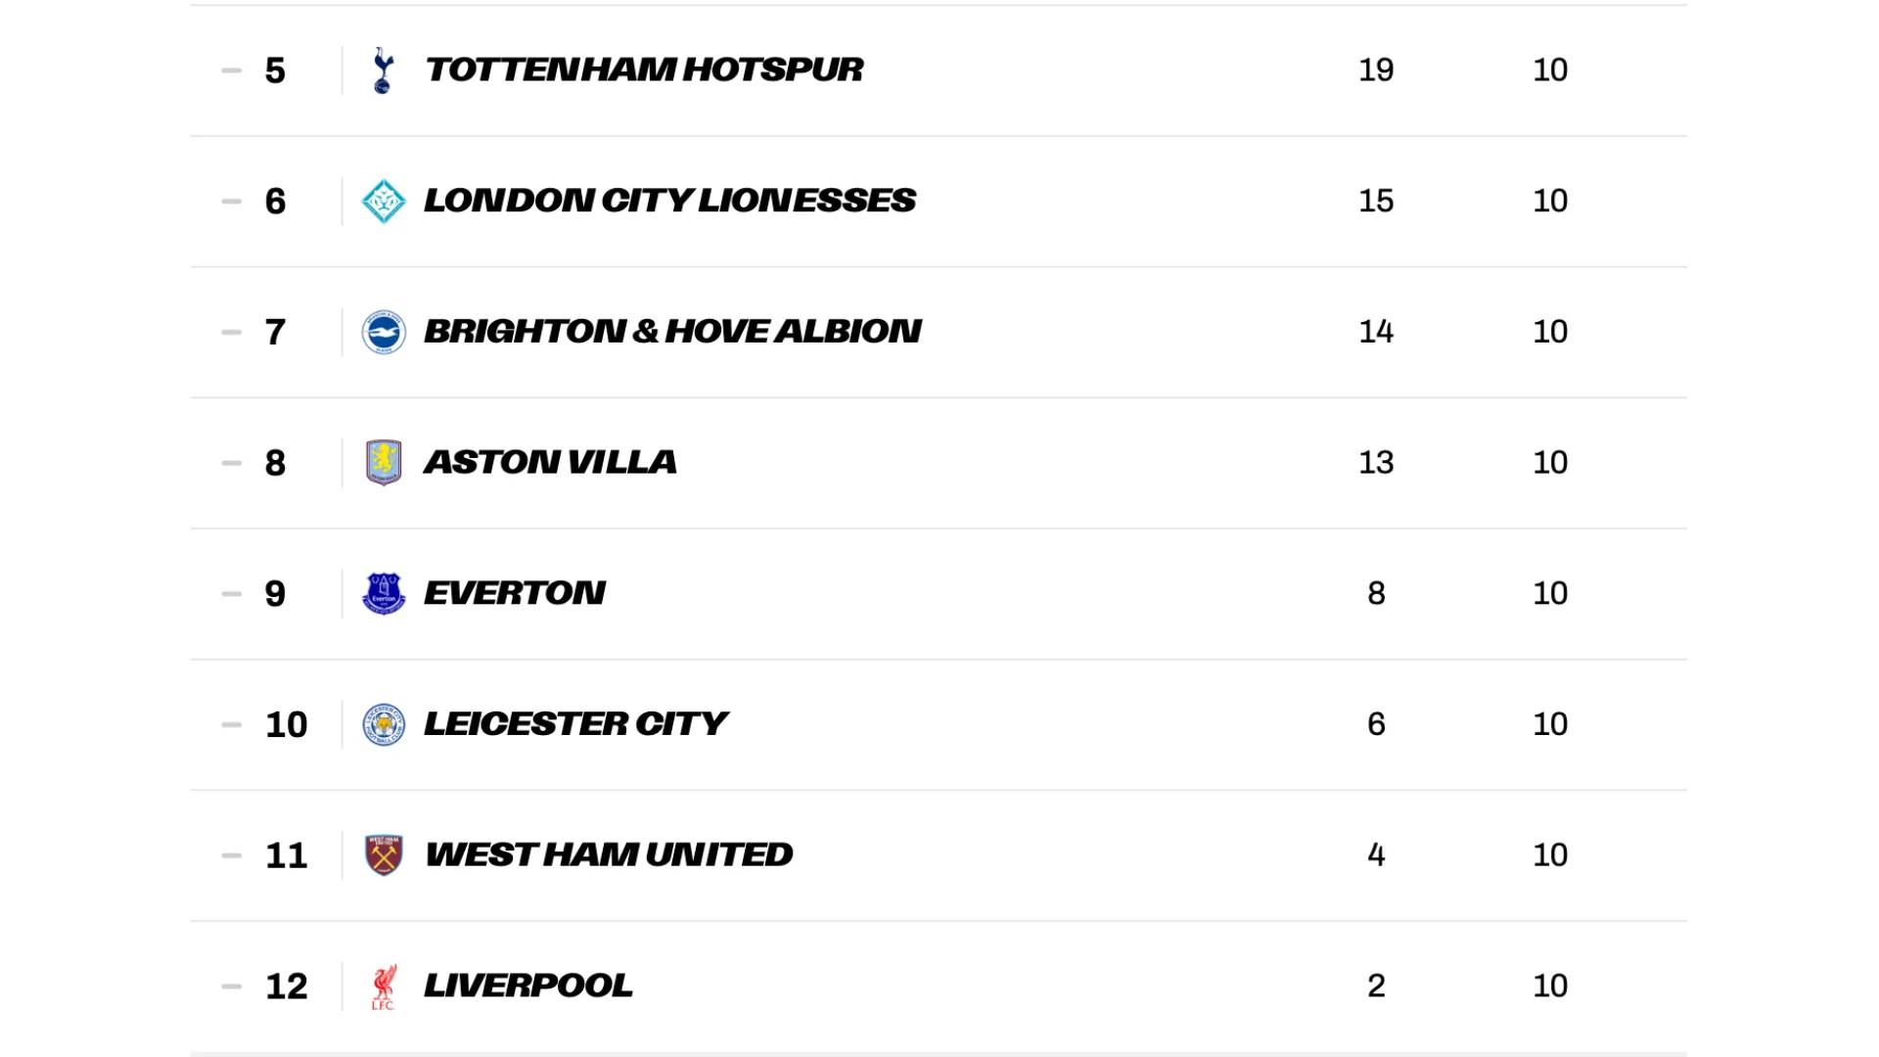Click the Everton club badge
The height and width of the screenshot is (1057, 1879).
(x=383, y=594)
